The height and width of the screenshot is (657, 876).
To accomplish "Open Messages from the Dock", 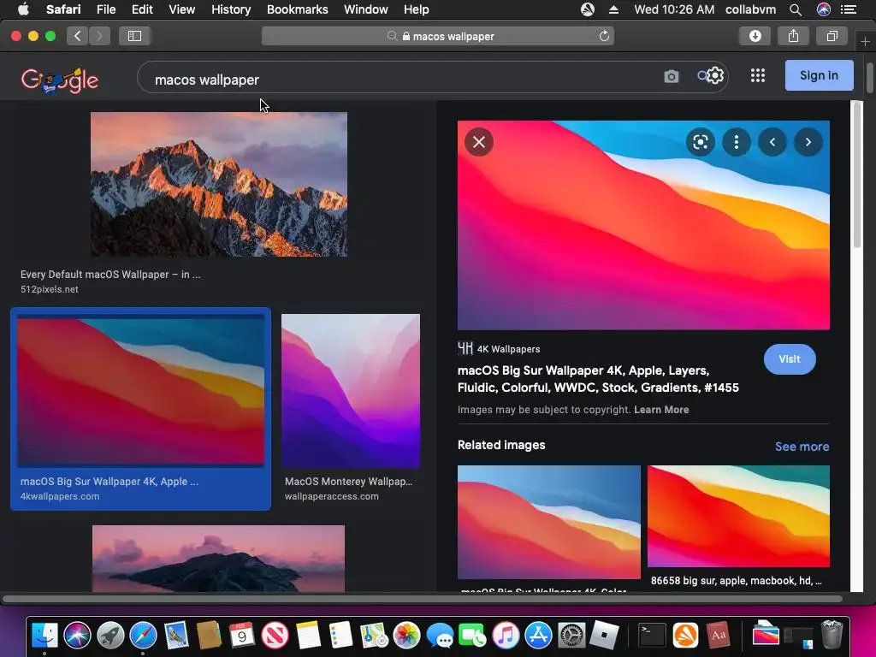I will coord(440,636).
